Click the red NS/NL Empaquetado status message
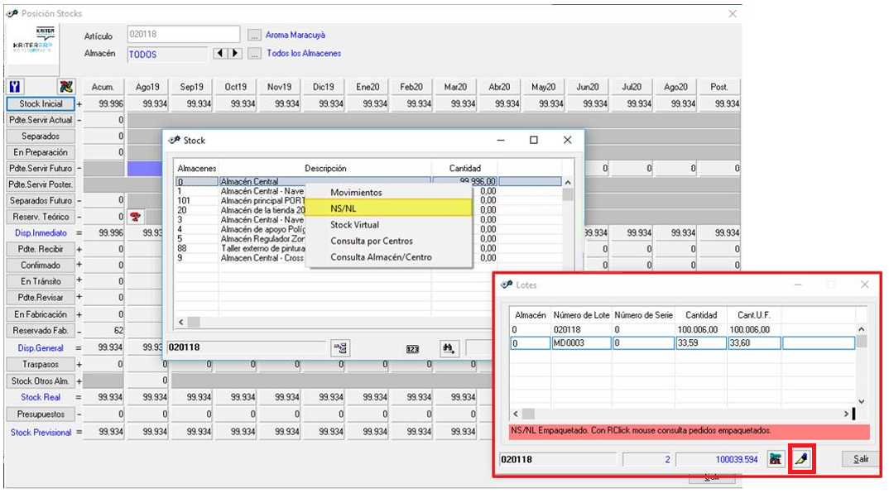This screenshot has height=493, width=889. coord(690,431)
